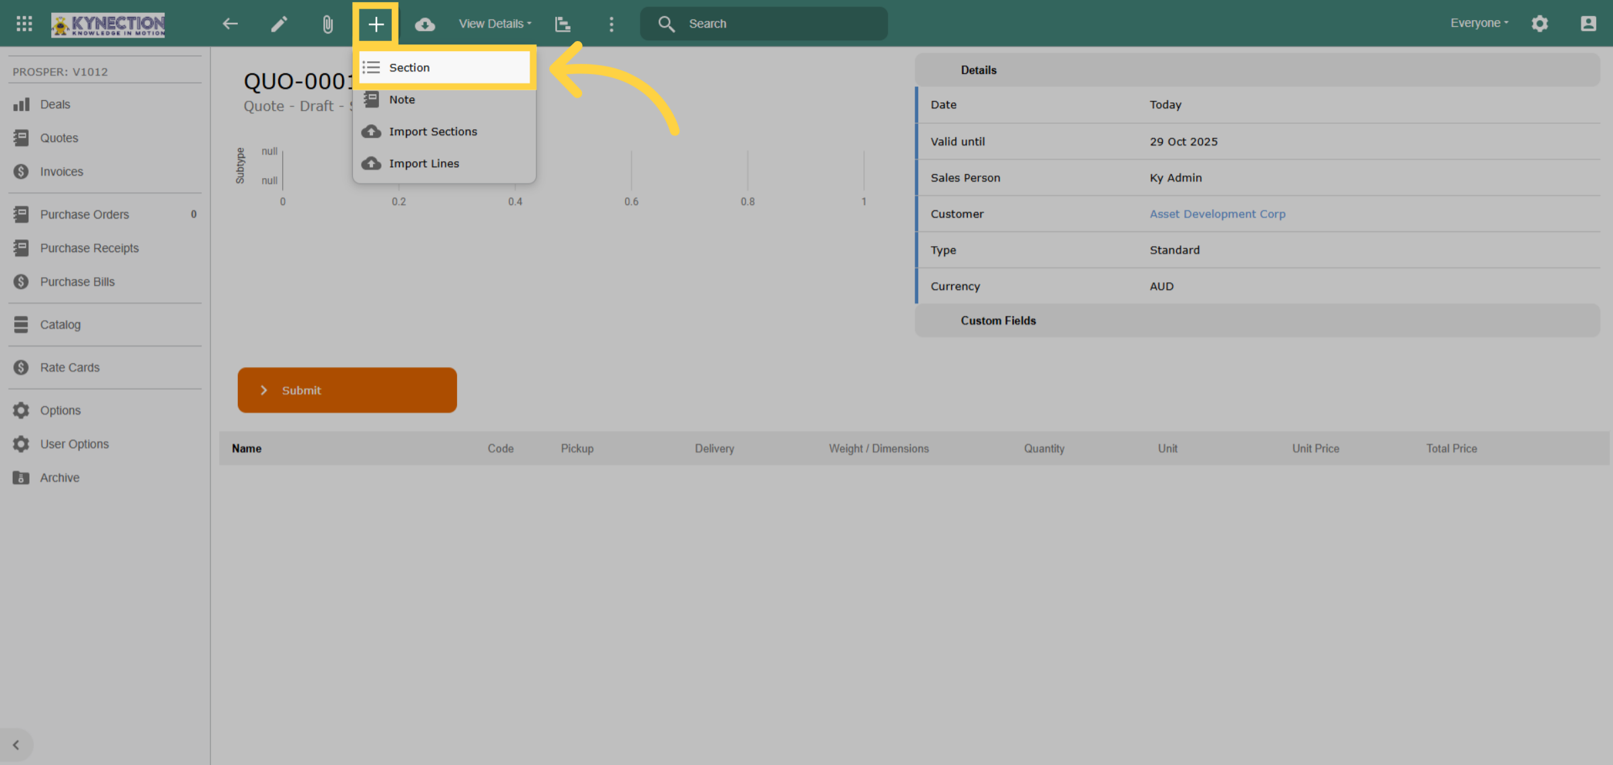Screen dimensions: 1613x765
Task: Click the cloud download icon
Action: pyautogui.click(x=425, y=24)
